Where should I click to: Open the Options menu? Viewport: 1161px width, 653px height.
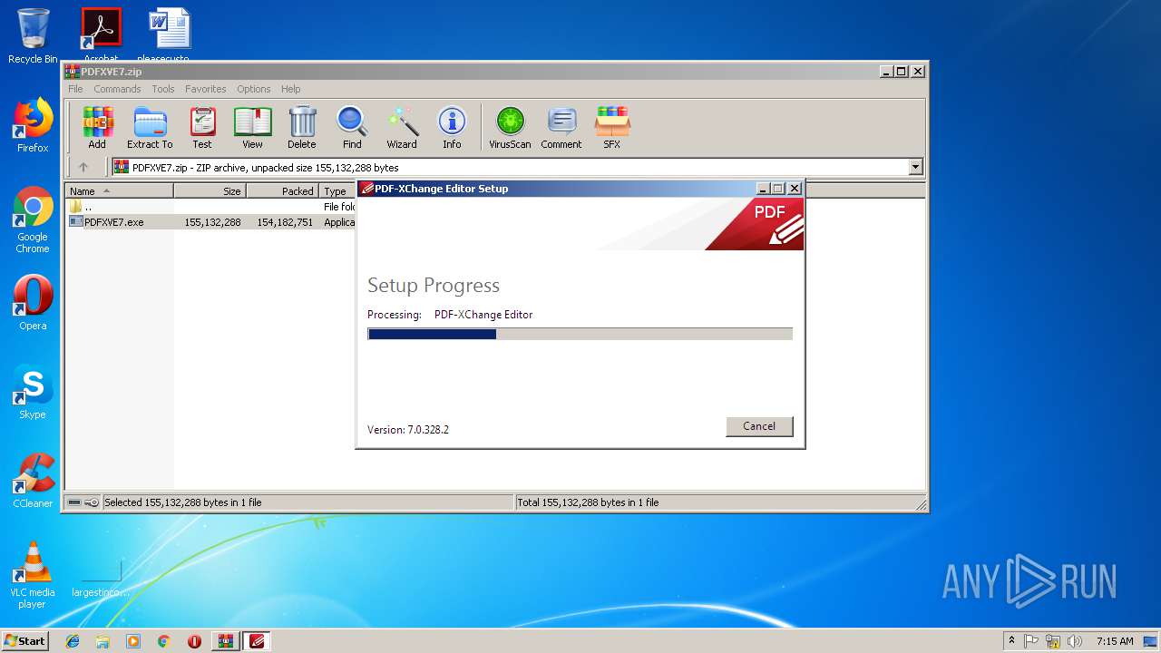point(254,89)
